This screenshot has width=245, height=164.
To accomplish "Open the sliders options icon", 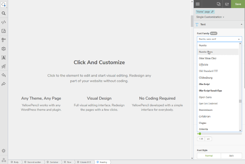I will [227, 4].
